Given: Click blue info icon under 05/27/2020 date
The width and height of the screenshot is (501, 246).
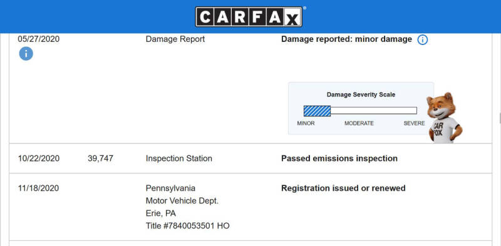Looking at the screenshot, I should 26,53.
